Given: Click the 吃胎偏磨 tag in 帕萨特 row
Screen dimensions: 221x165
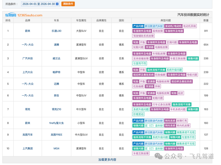Looking at the screenshot, I should coord(160,75).
